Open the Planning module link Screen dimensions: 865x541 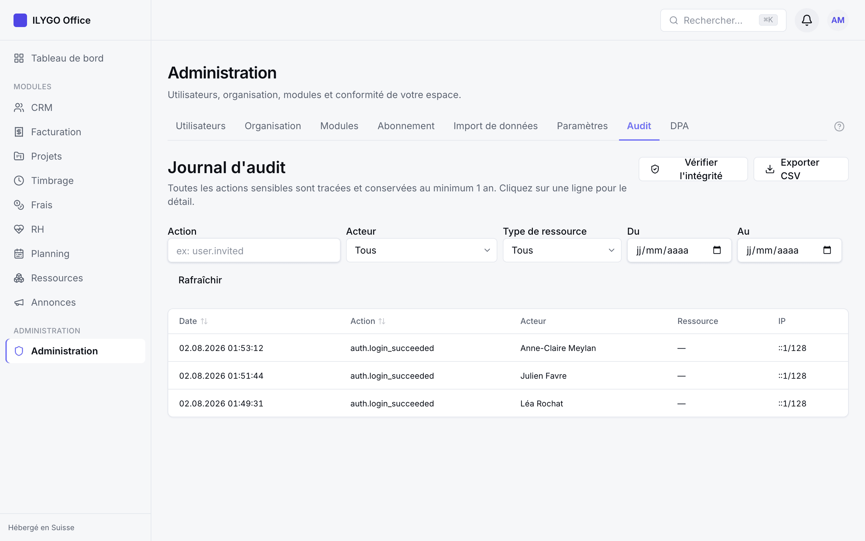coord(75,253)
